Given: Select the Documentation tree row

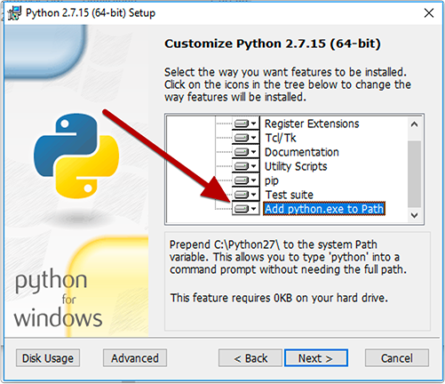Looking at the screenshot, I should pyautogui.click(x=302, y=152).
